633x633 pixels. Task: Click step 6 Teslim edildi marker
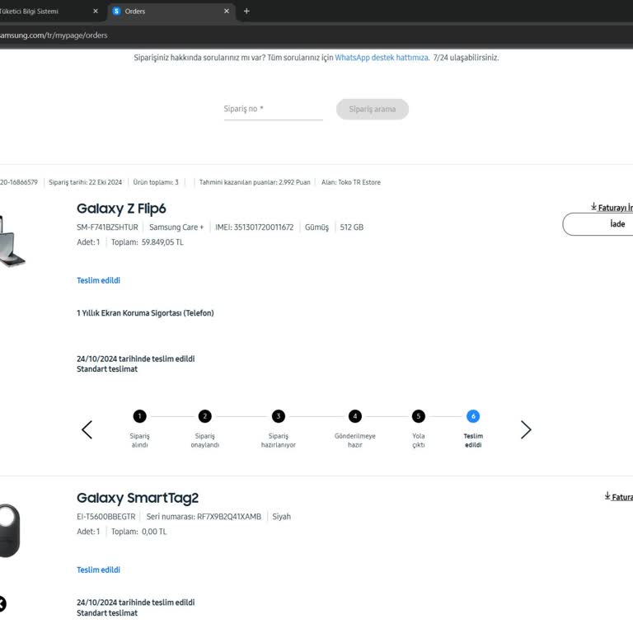coord(472,416)
